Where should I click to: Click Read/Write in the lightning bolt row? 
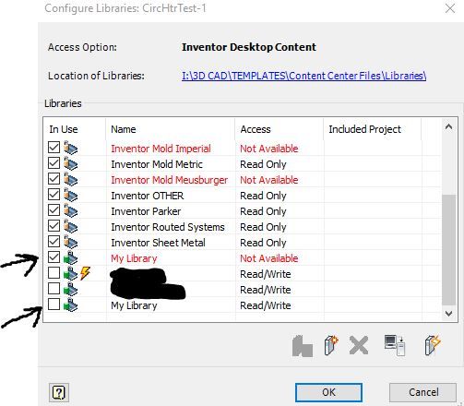(x=266, y=274)
